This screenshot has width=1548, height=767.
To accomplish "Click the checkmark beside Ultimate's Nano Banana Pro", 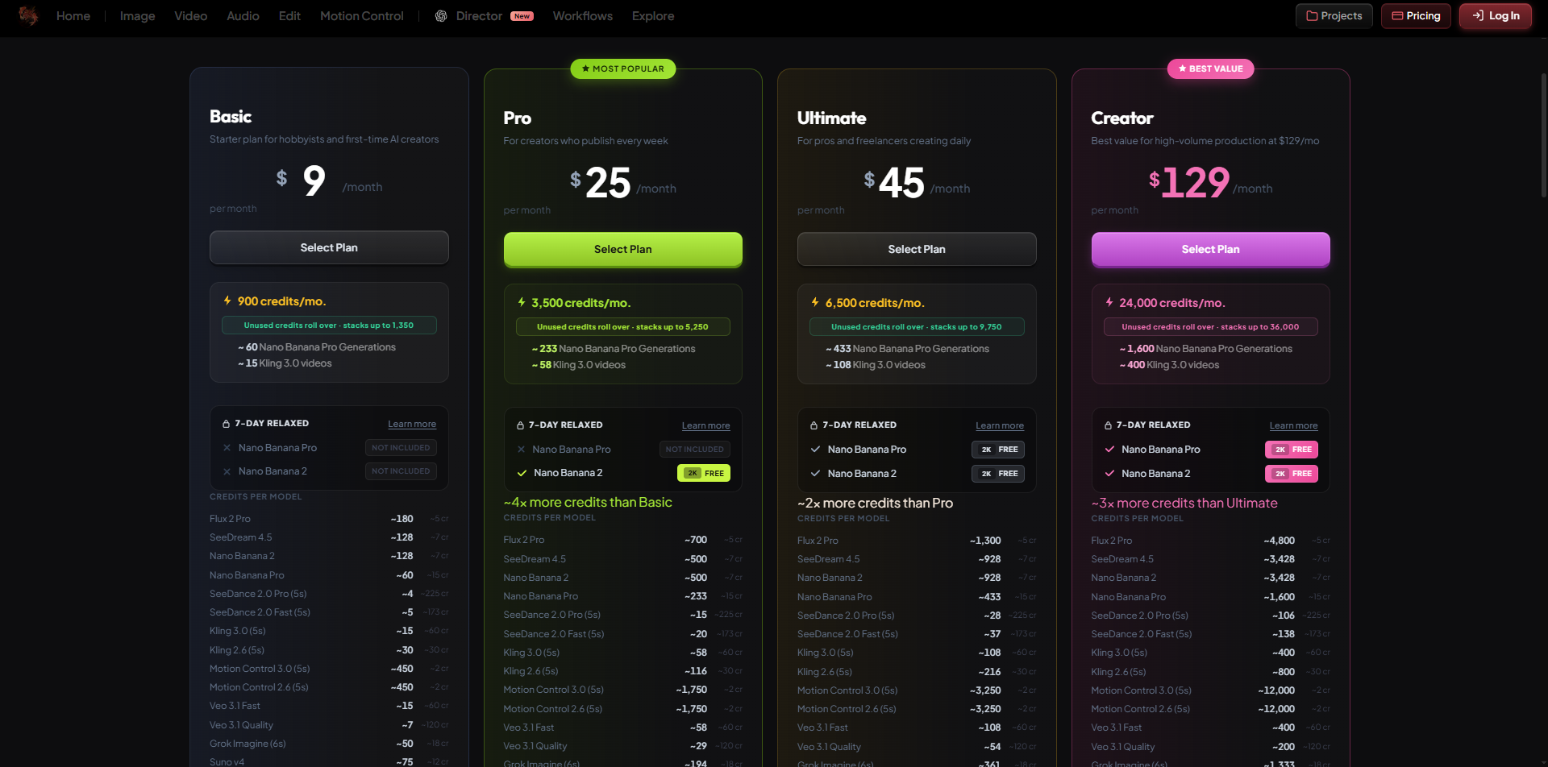I will pyautogui.click(x=815, y=450).
